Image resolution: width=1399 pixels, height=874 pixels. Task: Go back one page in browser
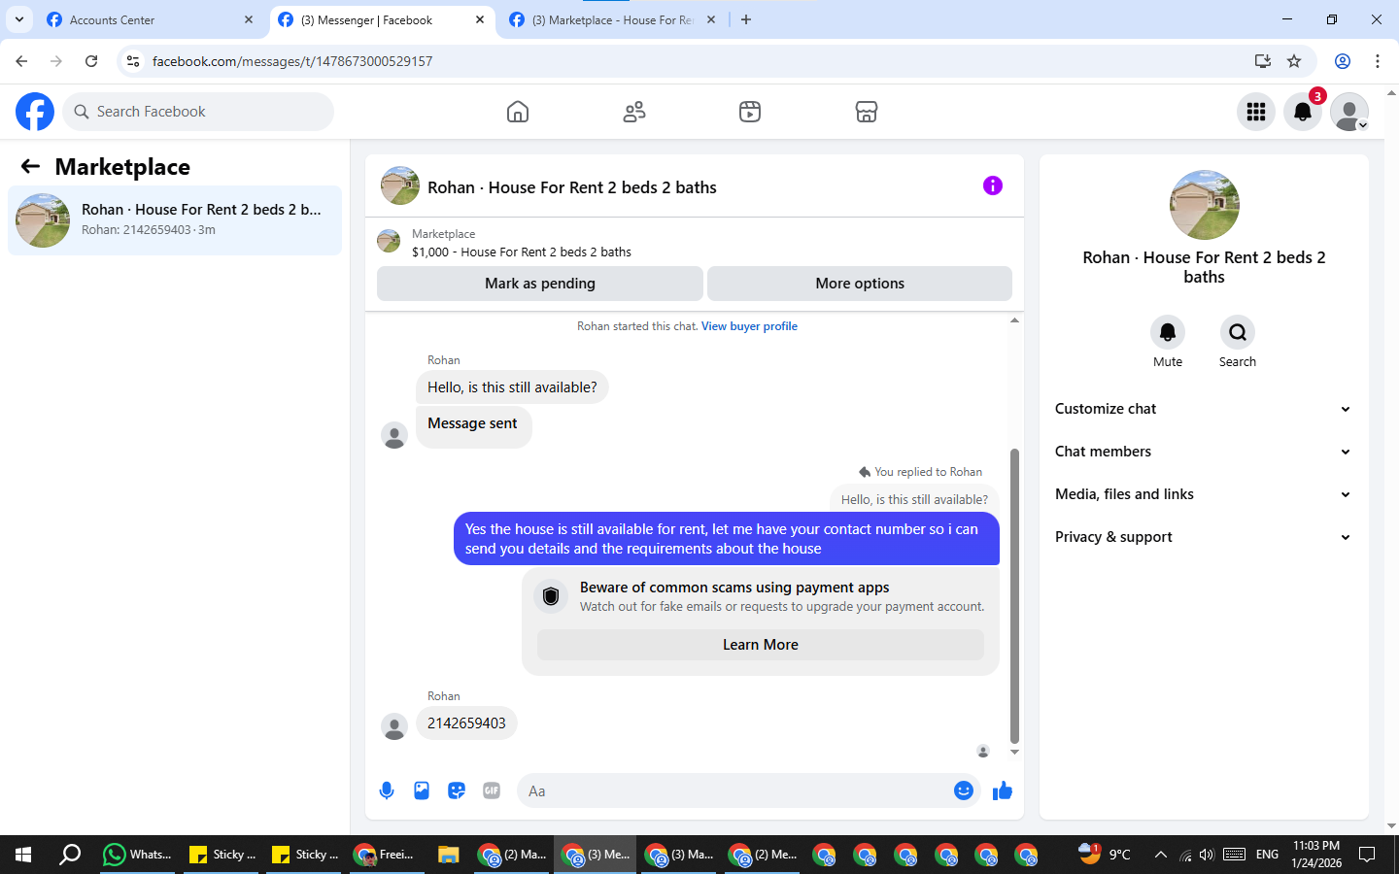[21, 61]
